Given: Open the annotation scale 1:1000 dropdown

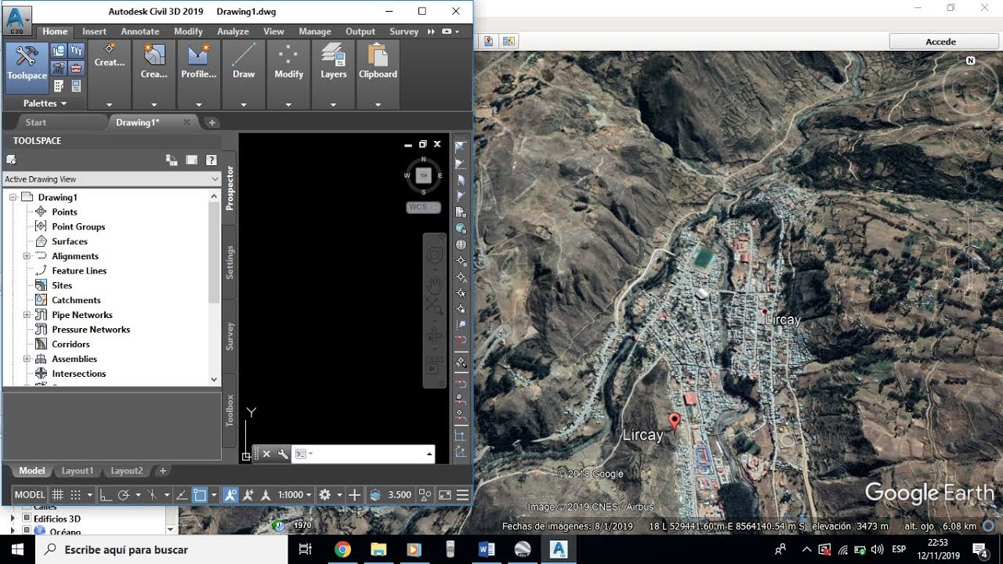Looking at the screenshot, I should 295,495.
